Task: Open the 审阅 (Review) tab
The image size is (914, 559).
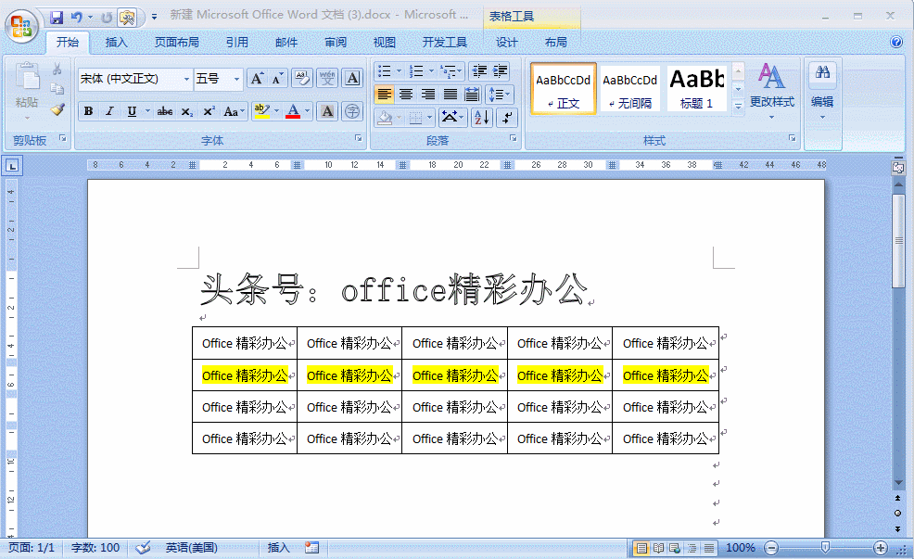Action: tap(336, 42)
